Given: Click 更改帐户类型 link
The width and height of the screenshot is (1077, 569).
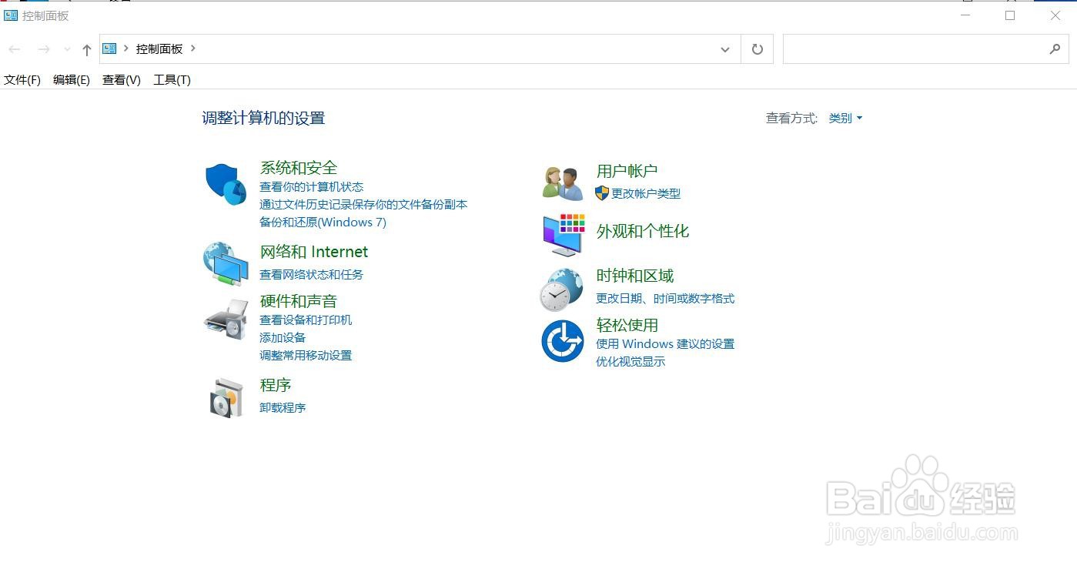Looking at the screenshot, I should pos(646,194).
